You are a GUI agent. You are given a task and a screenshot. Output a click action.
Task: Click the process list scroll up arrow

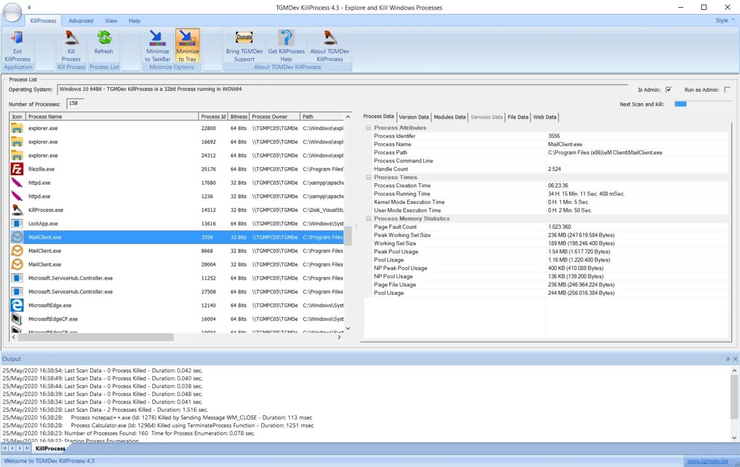[348, 117]
